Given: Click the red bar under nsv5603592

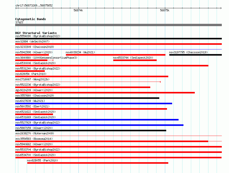Looking at the screenshot, I should (91, 109).
